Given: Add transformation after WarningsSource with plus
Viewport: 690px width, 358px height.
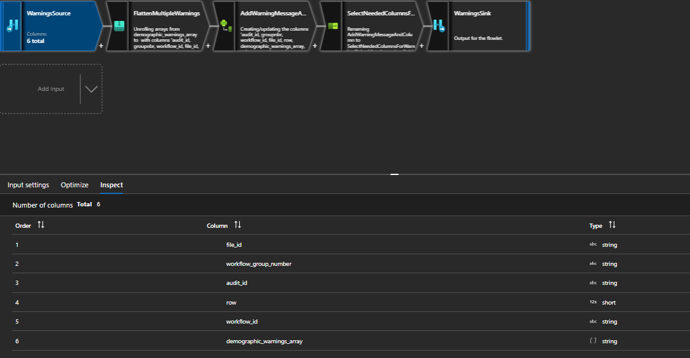Looking at the screenshot, I should 101,45.
